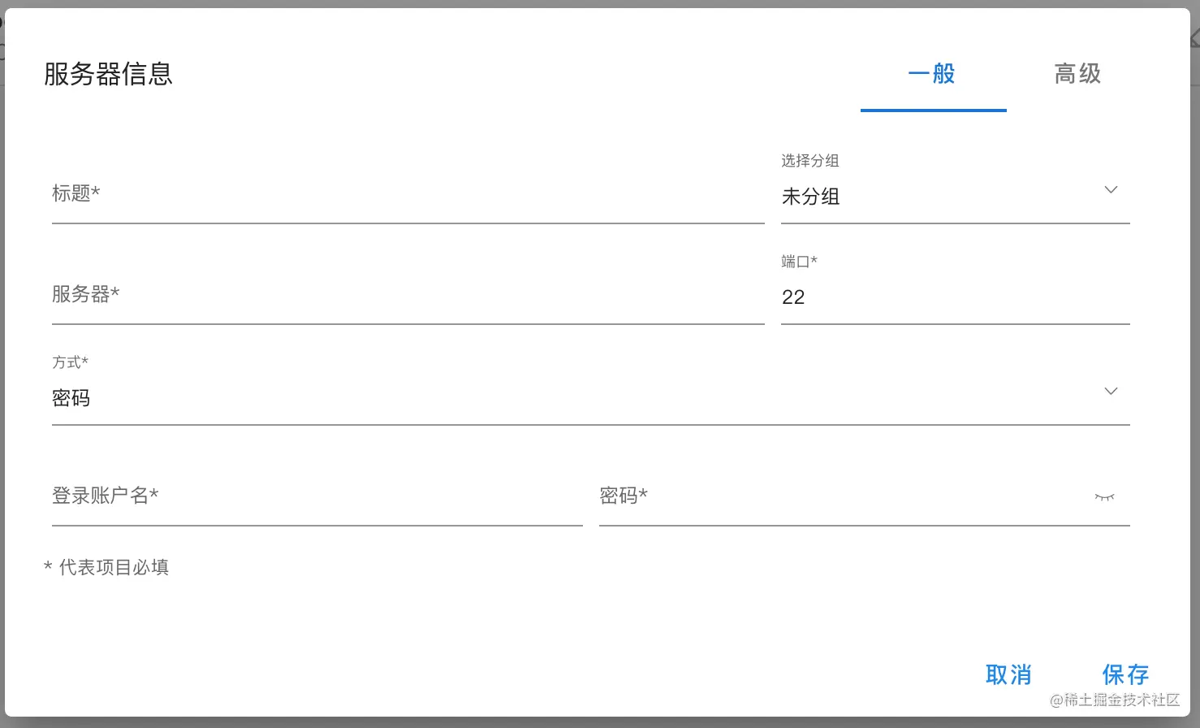Click the 方式 dropdown chevron arrow
This screenshot has height=728, width=1200.
click(x=1111, y=391)
